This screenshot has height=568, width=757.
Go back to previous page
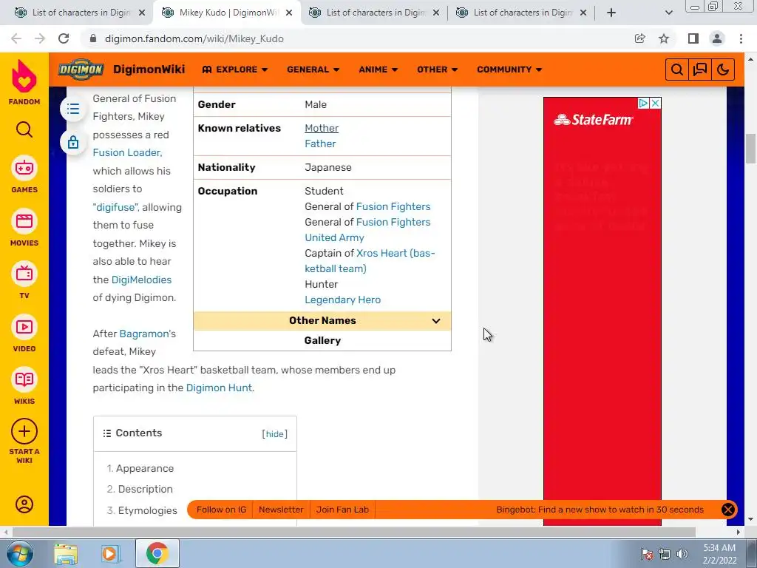tap(16, 38)
